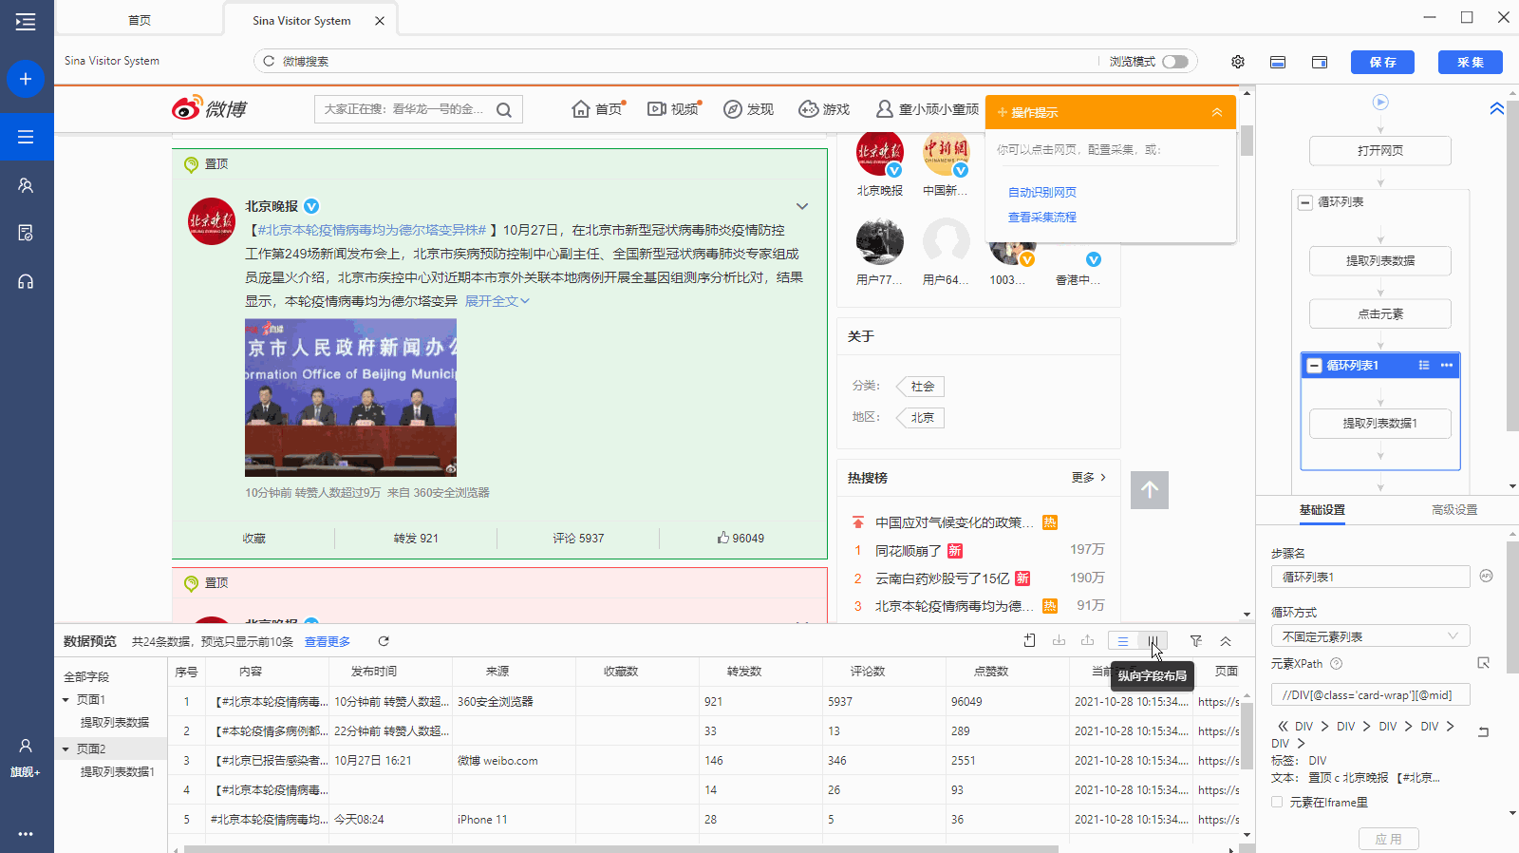Click the 保存 button
1519x853 pixels.
[x=1382, y=62]
